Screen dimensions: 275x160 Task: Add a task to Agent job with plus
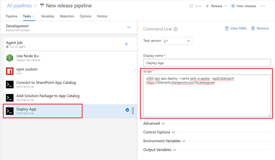tap(126, 44)
